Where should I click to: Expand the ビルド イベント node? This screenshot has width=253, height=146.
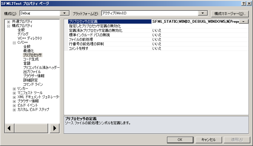(14, 106)
